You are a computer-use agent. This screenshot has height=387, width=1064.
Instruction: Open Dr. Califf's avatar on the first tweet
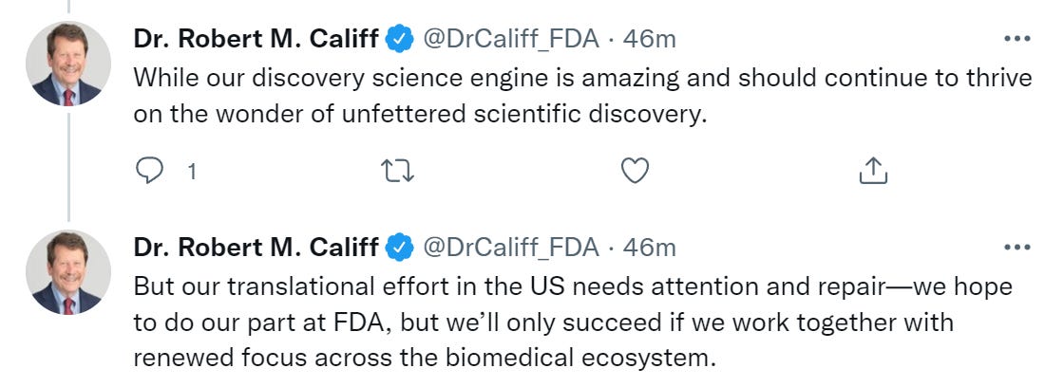tap(66, 64)
